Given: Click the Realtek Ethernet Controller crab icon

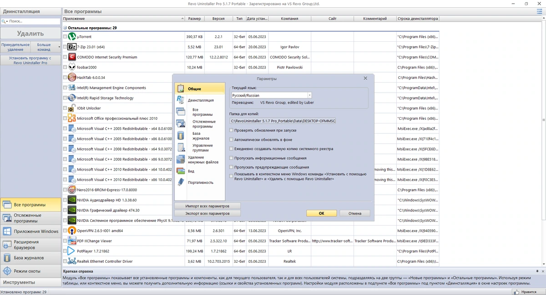Looking at the screenshot, I should tap(71, 261).
